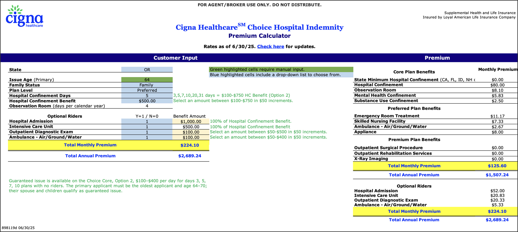
Task: Select the Issue Age input cell
Action: 147,80
